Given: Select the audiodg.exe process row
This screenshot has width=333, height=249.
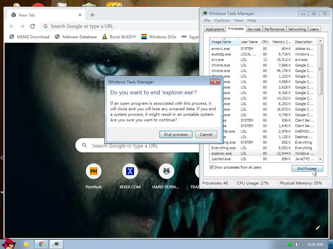Looking at the screenshot, I should (x=263, y=54).
